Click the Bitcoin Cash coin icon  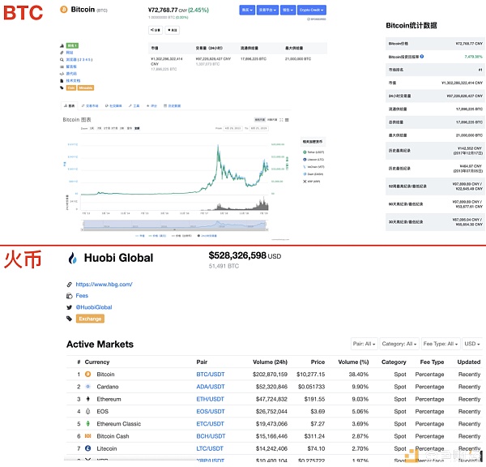88,436
